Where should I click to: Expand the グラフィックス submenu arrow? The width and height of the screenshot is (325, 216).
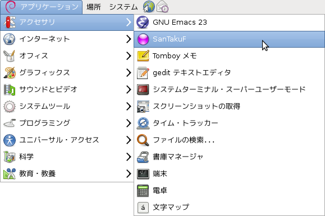[129, 73]
